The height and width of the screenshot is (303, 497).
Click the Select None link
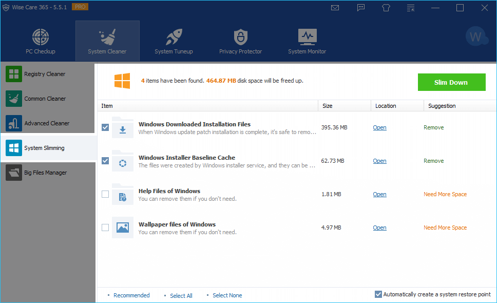pyautogui.click(x=227, y=295)
